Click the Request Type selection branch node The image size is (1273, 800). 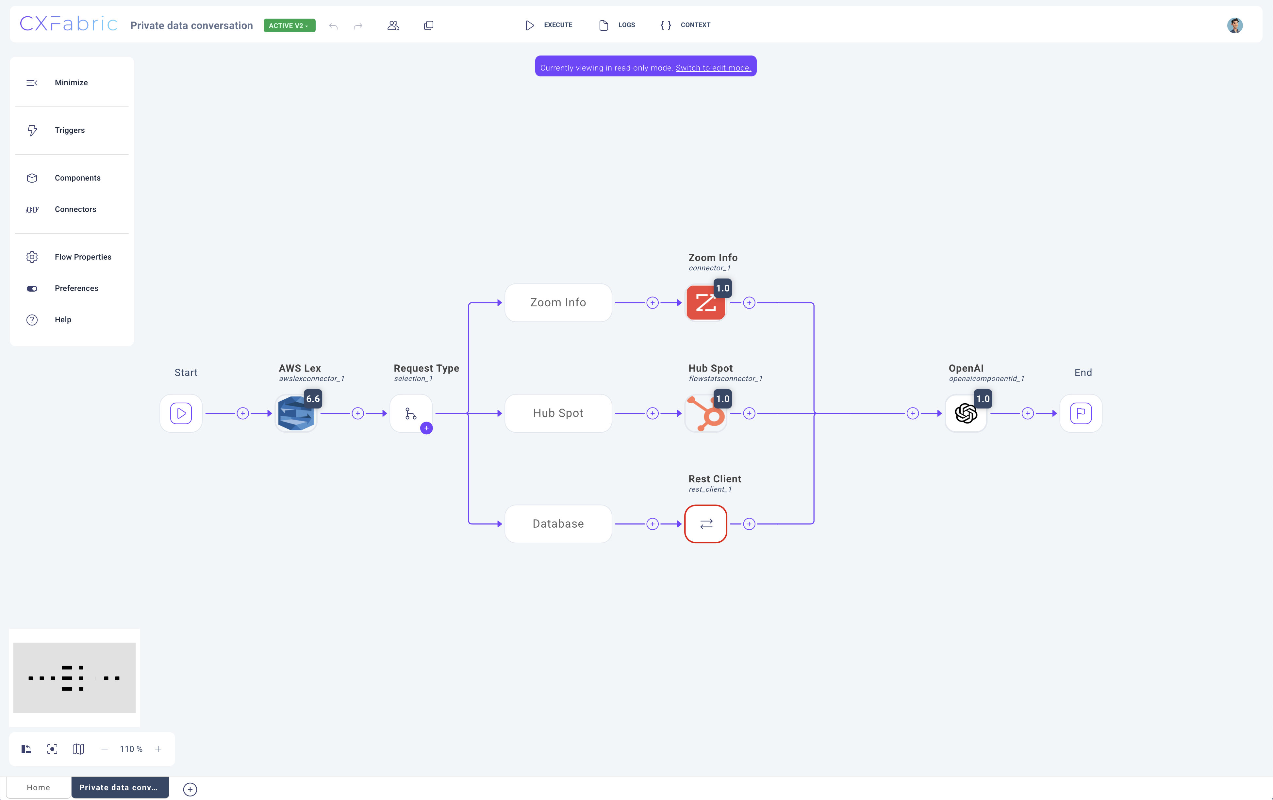pyautogui.click(x=411, y=413)
